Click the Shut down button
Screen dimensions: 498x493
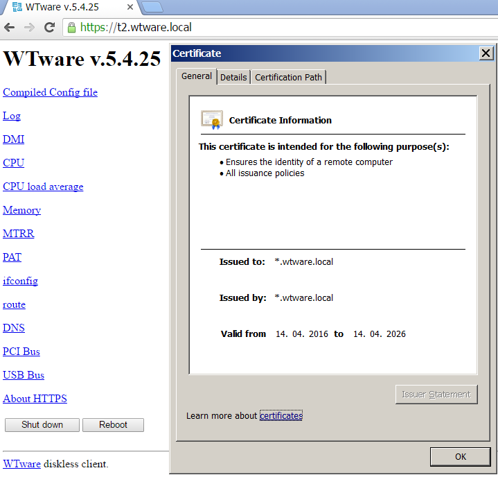pyautogui.click(x=42, y=425)
